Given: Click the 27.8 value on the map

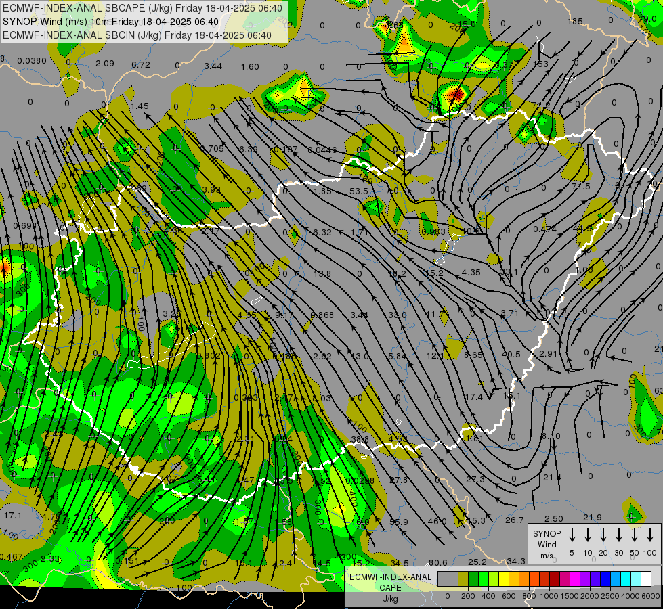Looking at the screenshot, I should pyautogui.click(x=398, y=480).
